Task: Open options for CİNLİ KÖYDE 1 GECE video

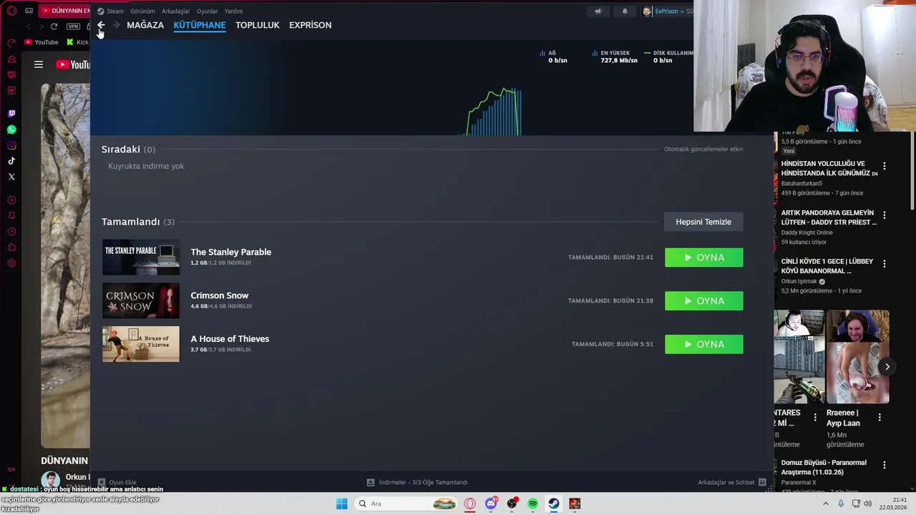Action: (x=885, y=263)
